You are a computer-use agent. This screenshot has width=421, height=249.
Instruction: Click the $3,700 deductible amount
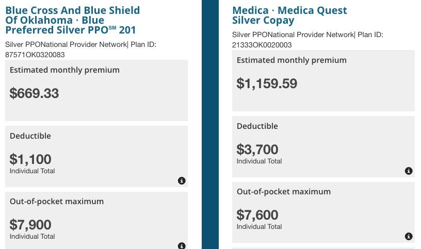[257, 149]
